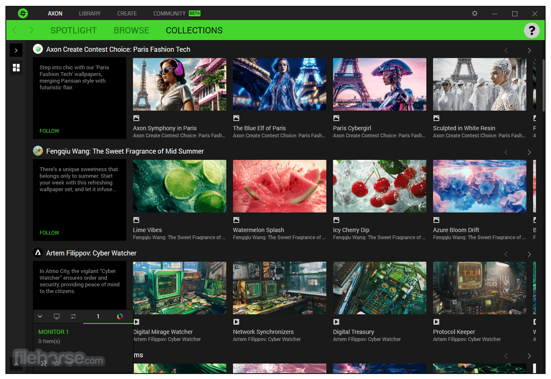Toggle the mute music icon in the monitor panel
This screenshot has width=551, height=379.
pos(43,363)
